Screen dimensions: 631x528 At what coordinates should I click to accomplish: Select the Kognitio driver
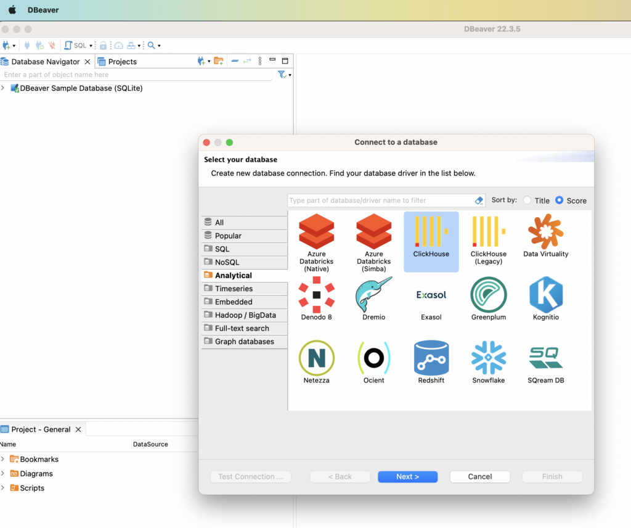click(546, 299)
